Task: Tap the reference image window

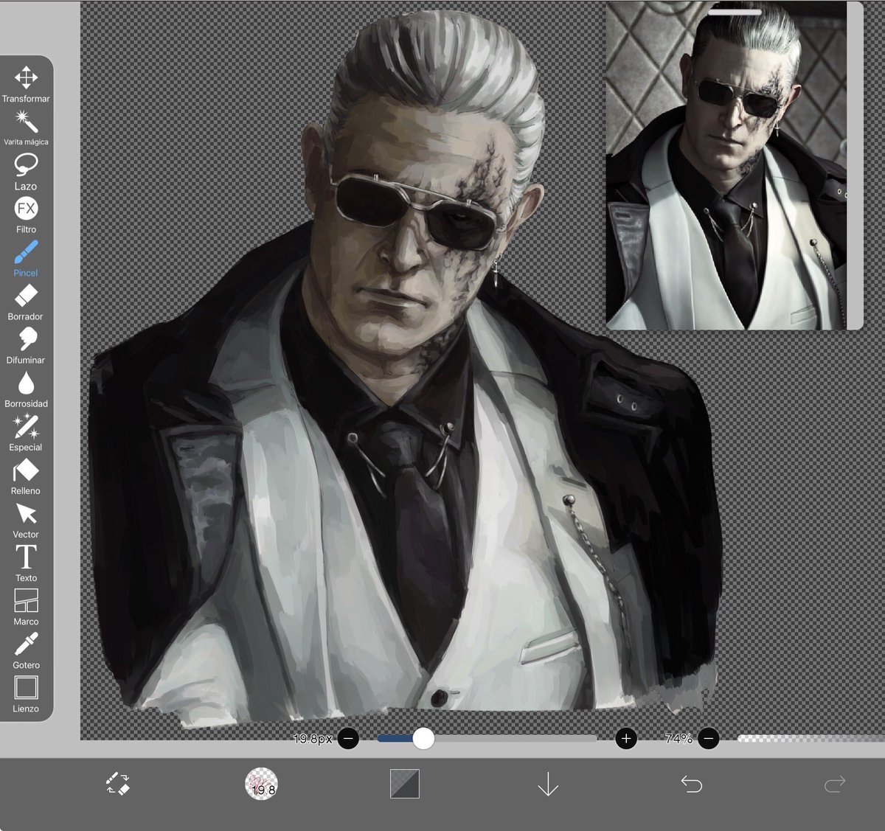Action: [x=734, y=165]
